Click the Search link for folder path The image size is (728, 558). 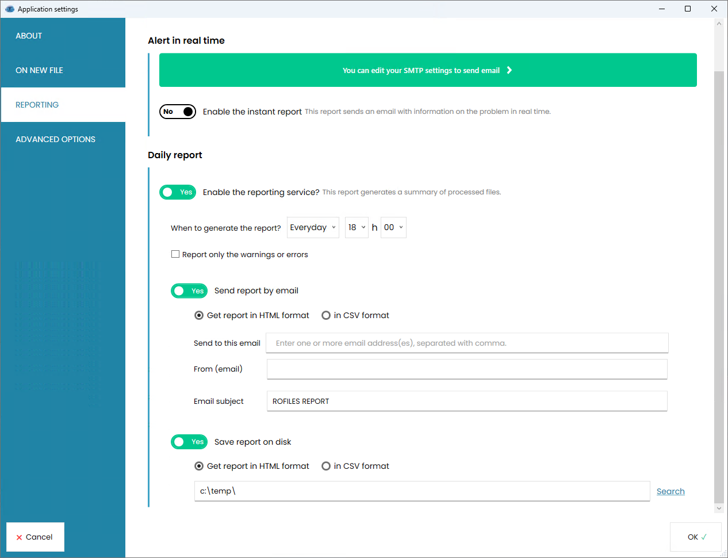point(670,491)
